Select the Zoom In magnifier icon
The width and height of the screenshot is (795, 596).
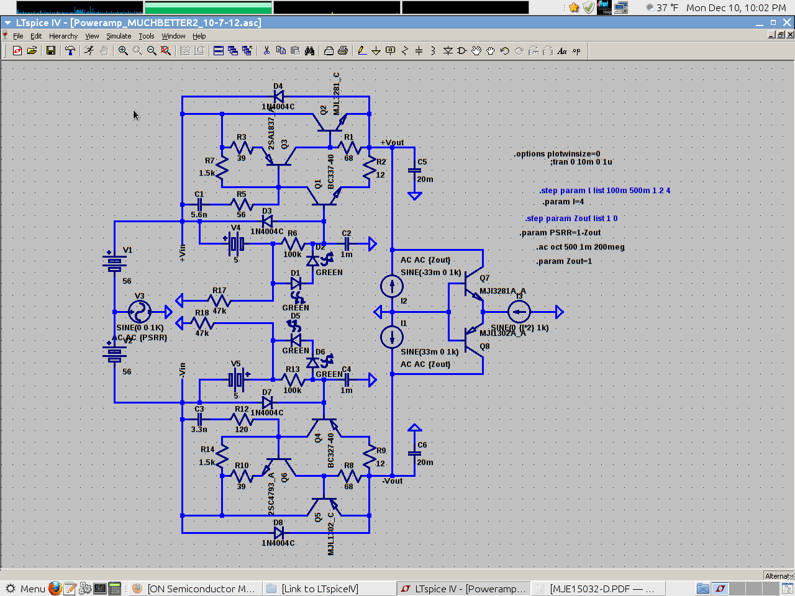123,51
